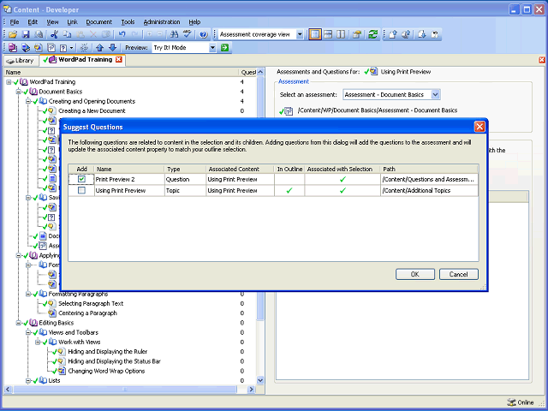Screen dimensions: 548x411
Task: Collapse the Work with Views node
Action: point(38,342)
